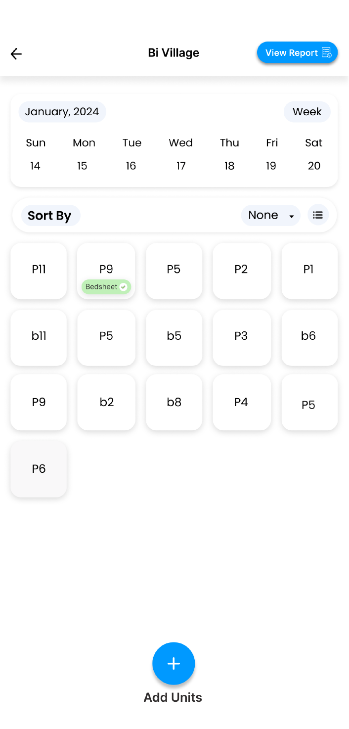Pick Thursday the 18th
Image resolution: width=349 pixels, height=729 pixels.
point(229,166)
